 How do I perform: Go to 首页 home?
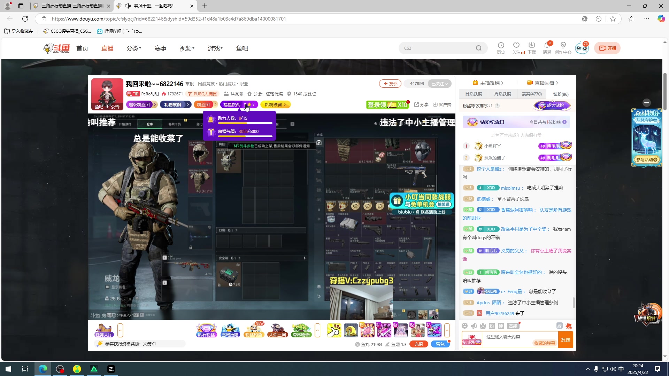[82, 48]
